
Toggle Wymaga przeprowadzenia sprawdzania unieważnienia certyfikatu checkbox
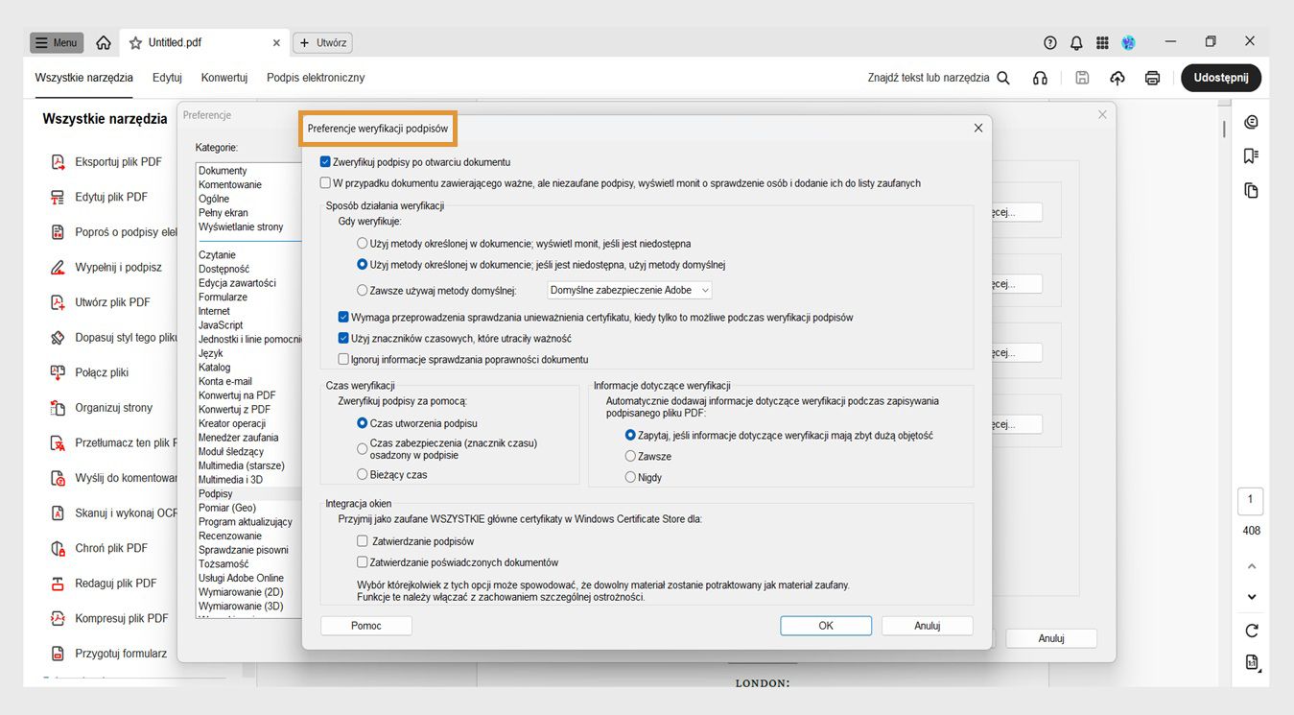click(x=343, y=317)
